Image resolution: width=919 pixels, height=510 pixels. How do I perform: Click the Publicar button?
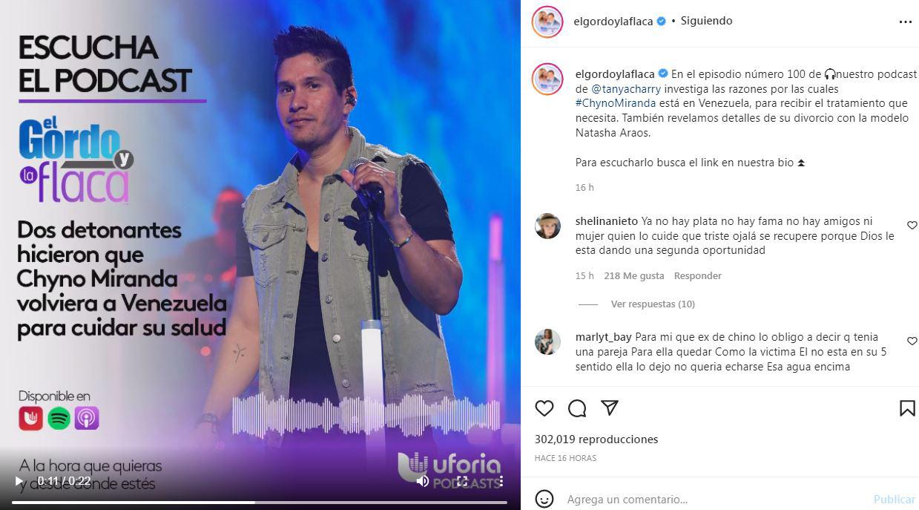894,500
